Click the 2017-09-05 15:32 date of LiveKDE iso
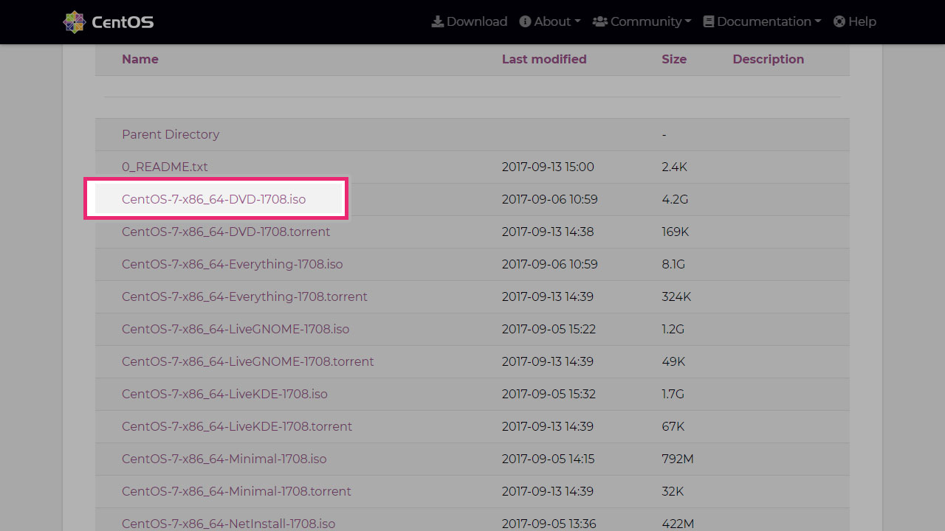 point(549,394)
